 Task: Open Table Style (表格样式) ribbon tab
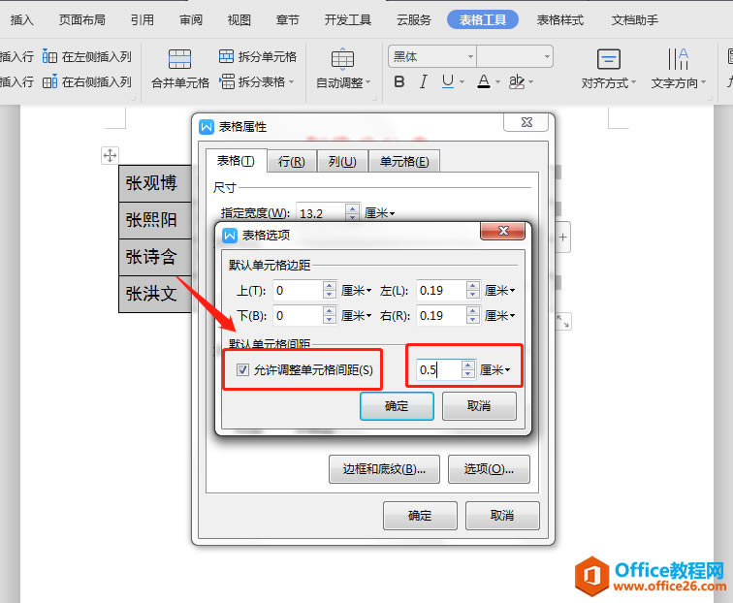click(x=559, y=20)
